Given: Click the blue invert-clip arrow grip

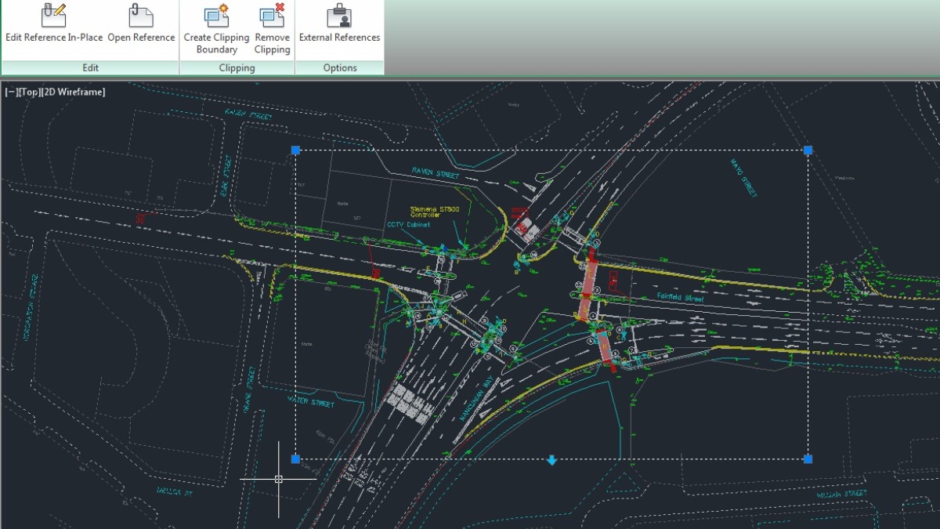Looking at the screenshot, I should click(551, 460).
